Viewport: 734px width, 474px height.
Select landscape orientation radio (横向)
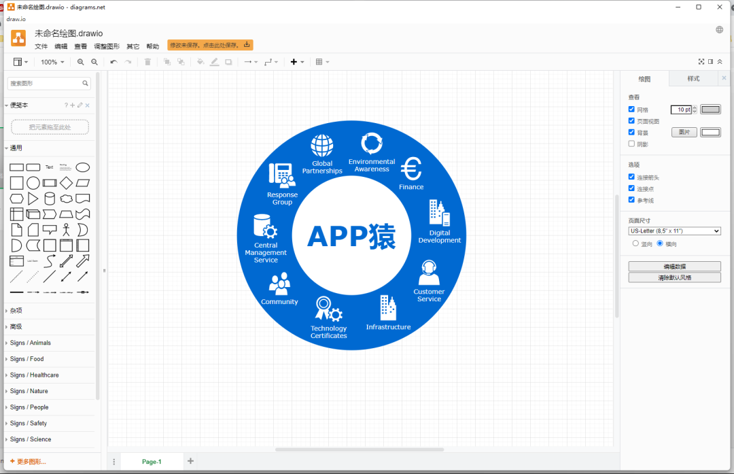point(660,243)
